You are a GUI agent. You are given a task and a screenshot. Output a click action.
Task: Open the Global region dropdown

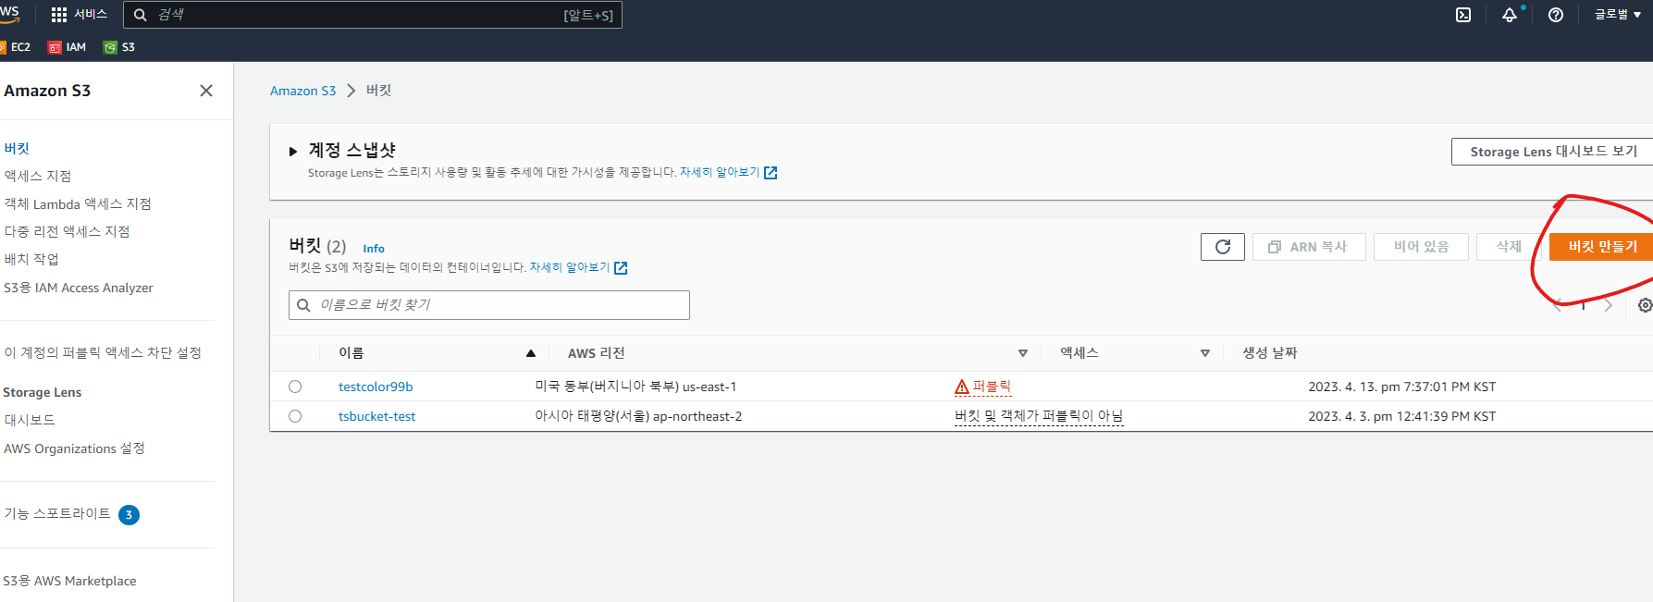pyautogui.click(x=1617, y=15)
